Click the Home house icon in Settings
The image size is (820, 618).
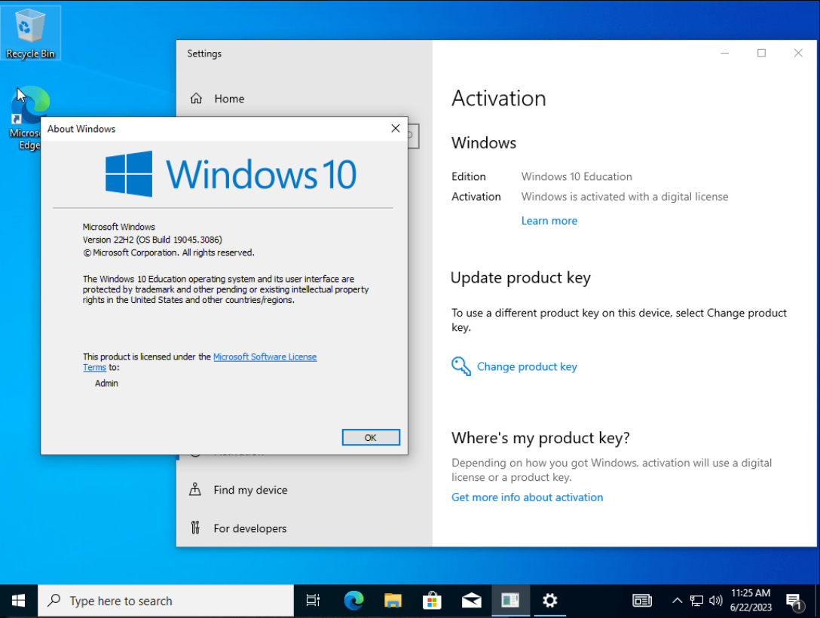pyautogui.click(x=196, y=98)
